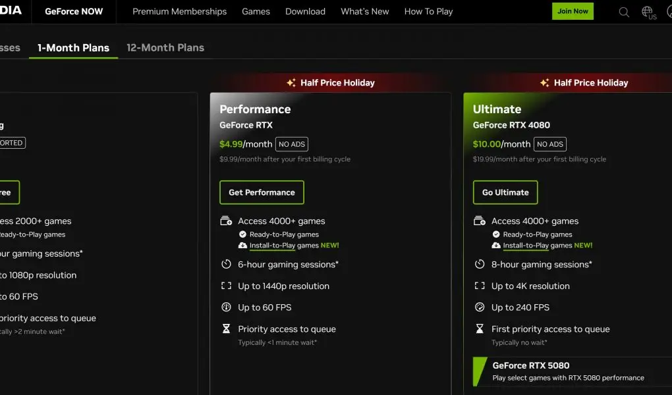Viewport: 672px width, 395px height.
Task: Click the checkmark beside Performance Ready-to-Play games
Action: pyautogui.click(x=242, y=234)
